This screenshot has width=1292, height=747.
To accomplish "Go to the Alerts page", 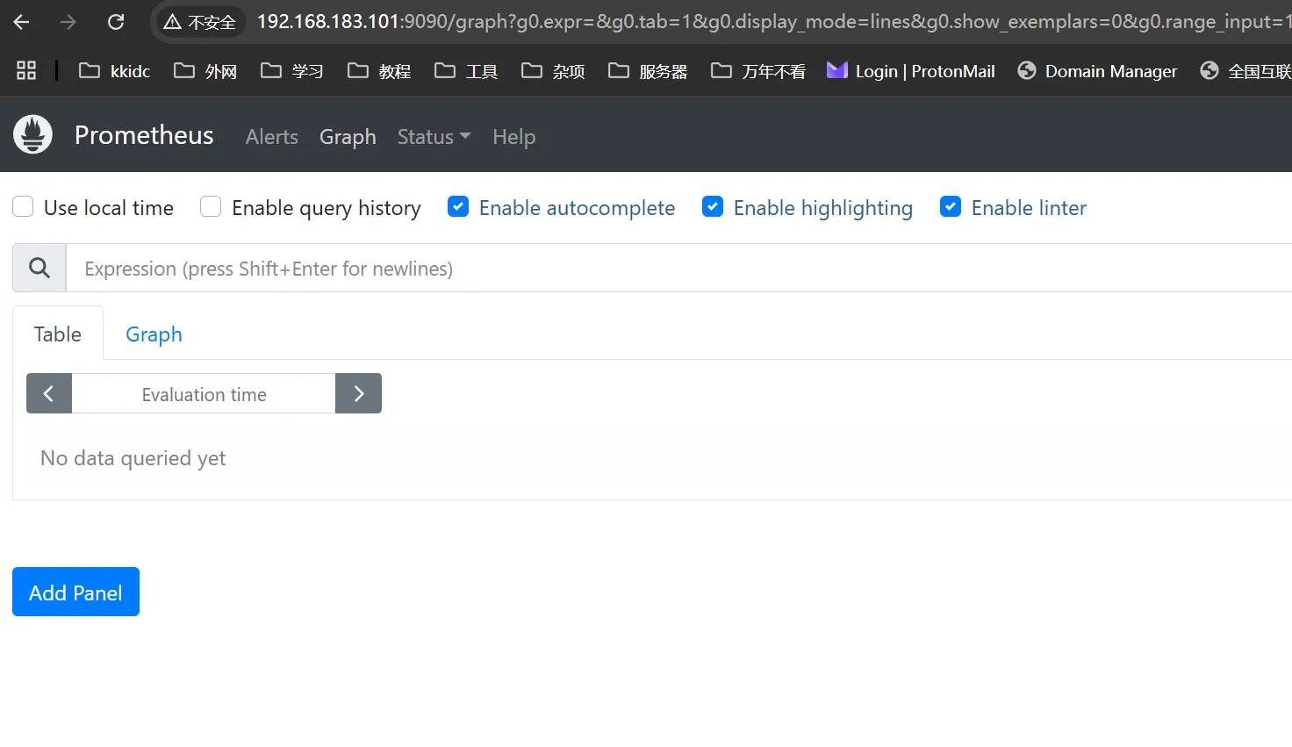I will [272, 137].
